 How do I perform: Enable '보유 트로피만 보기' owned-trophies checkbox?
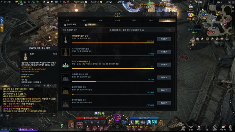click(61, 30)
